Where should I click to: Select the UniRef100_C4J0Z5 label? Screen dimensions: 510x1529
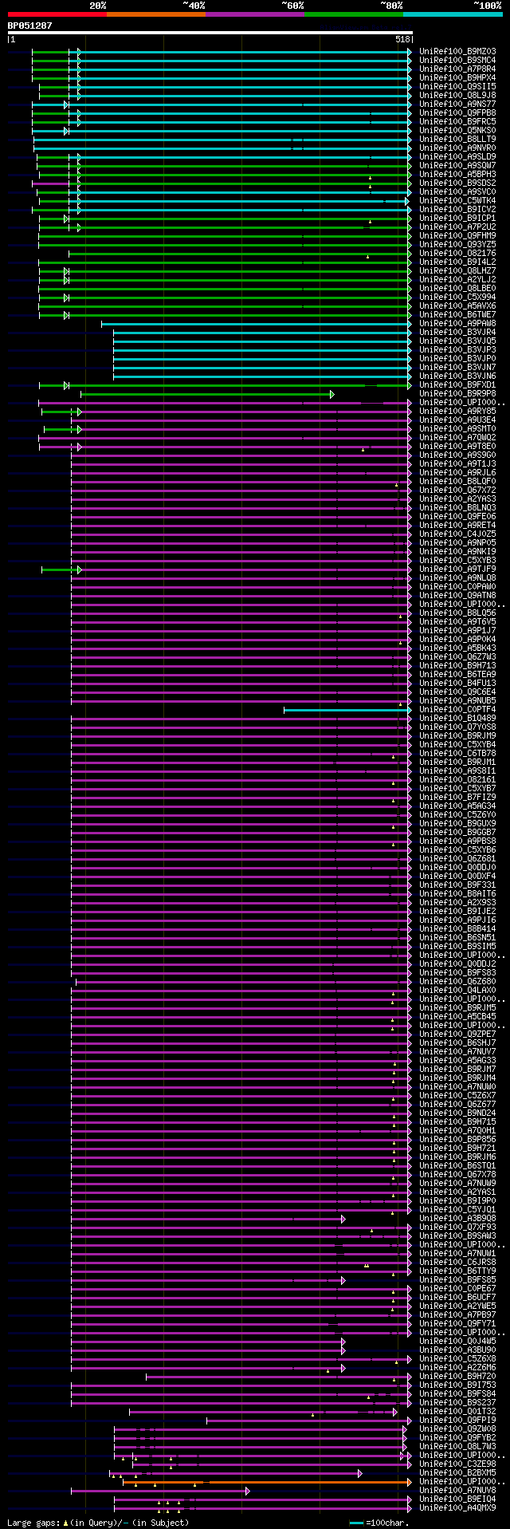click(x=457, y=534)
